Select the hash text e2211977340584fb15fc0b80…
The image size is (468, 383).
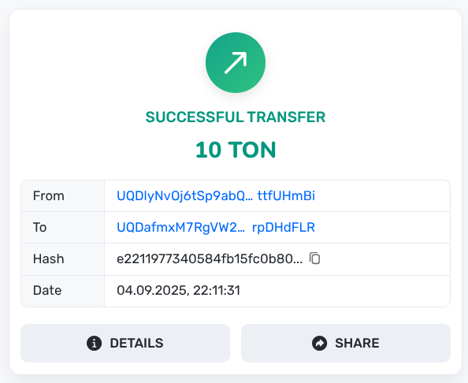210,258
